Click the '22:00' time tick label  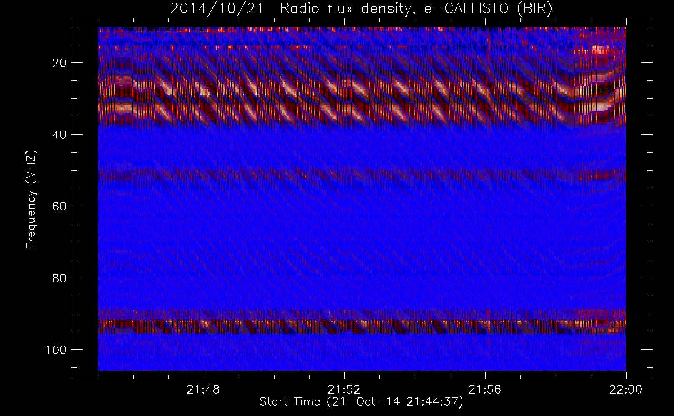click(x=626, y=390)
